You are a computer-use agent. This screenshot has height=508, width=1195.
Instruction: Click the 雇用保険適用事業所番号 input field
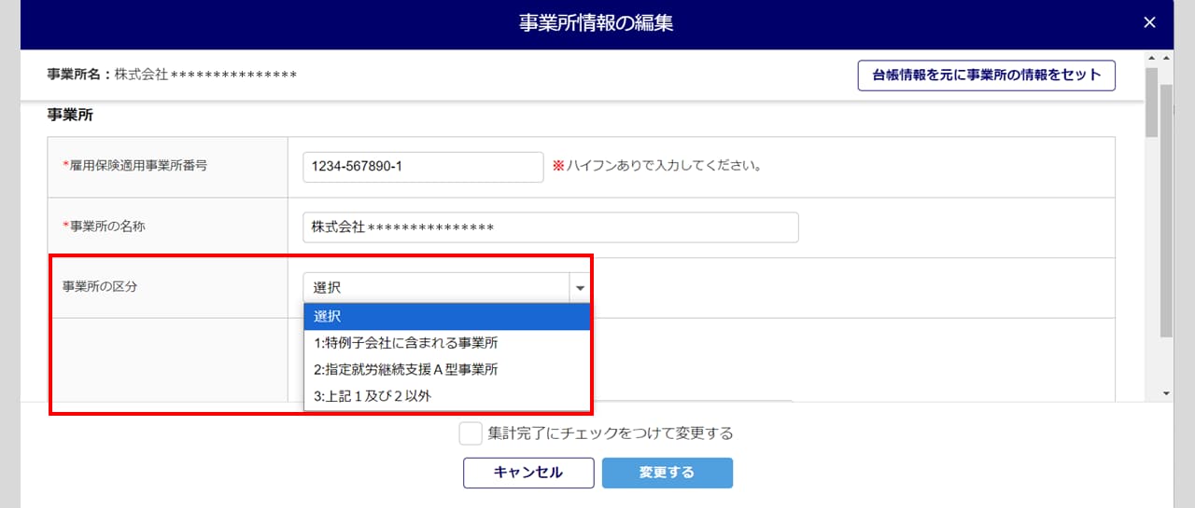point(423,167)
